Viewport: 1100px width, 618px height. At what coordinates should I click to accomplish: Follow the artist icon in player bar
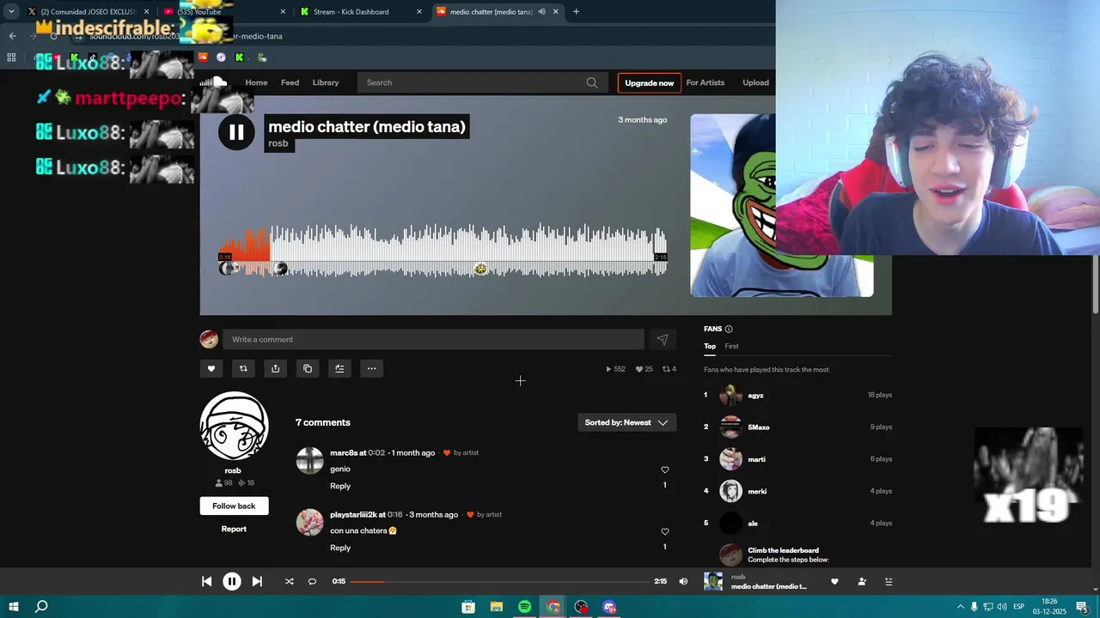[x=862, y=581]
